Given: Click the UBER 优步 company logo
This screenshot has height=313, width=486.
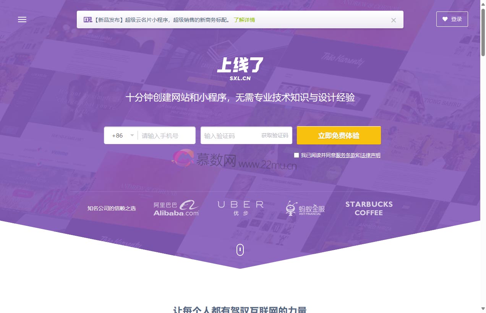Looking at the screenshot, I should [x=240, y=208].
